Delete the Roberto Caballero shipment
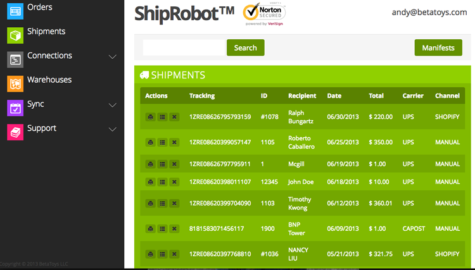This screenshot has width=475, height=270. coord(174,142)
